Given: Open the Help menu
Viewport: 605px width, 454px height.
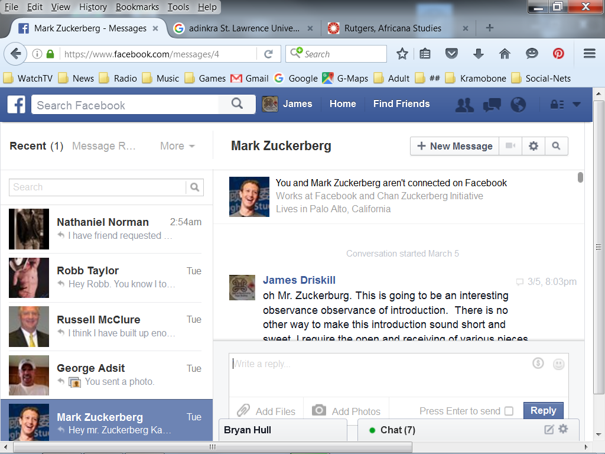Looking at the screenshot, I should click(207, 7).
